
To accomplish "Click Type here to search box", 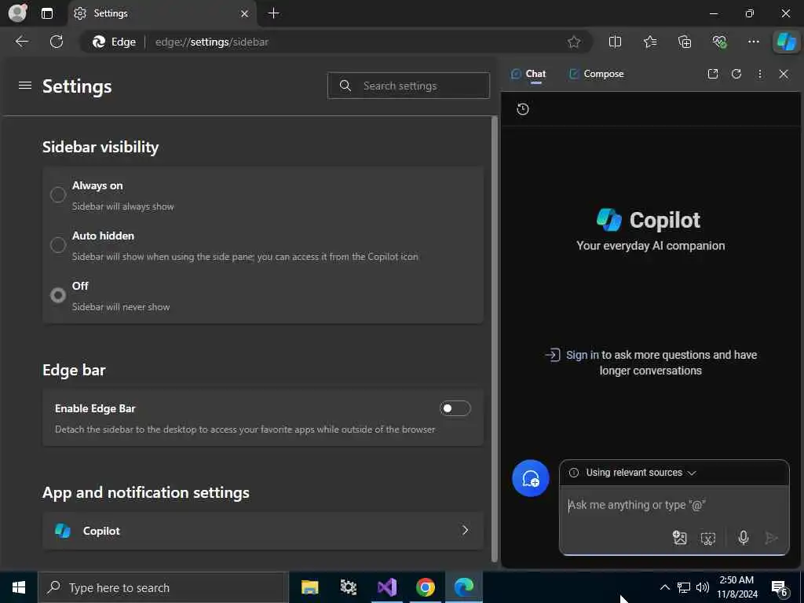I will 162,587.
